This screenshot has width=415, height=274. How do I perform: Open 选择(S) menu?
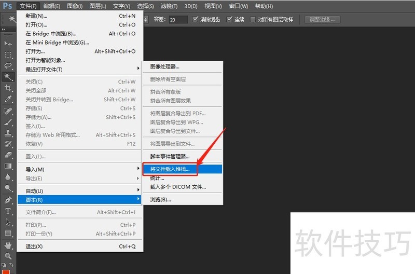tap(145, 6)
